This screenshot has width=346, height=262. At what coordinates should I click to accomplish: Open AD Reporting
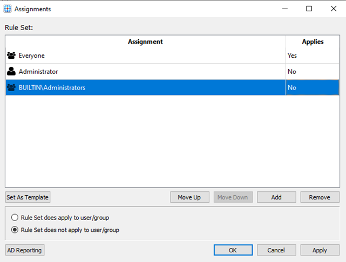25,250
